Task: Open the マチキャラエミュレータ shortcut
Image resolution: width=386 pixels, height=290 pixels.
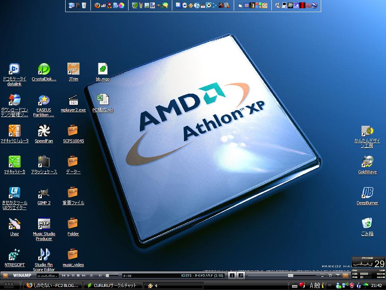Action: pos(14,134)
